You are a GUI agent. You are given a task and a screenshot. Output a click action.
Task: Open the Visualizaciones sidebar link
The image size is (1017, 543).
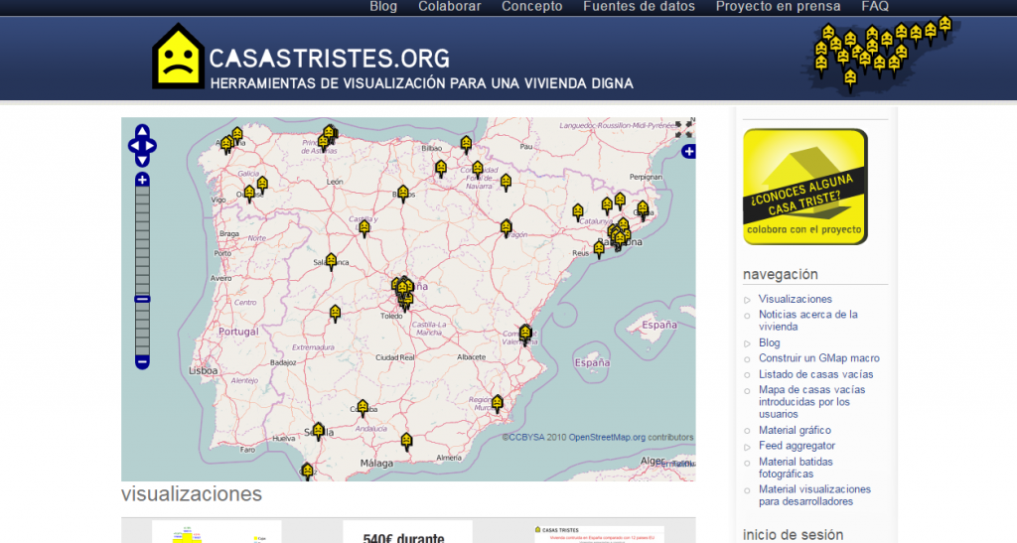pyautogui.click(x=796, y=299)
